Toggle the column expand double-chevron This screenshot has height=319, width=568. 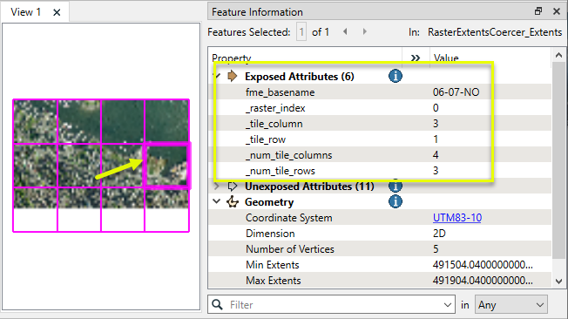(x=416, y=58)
